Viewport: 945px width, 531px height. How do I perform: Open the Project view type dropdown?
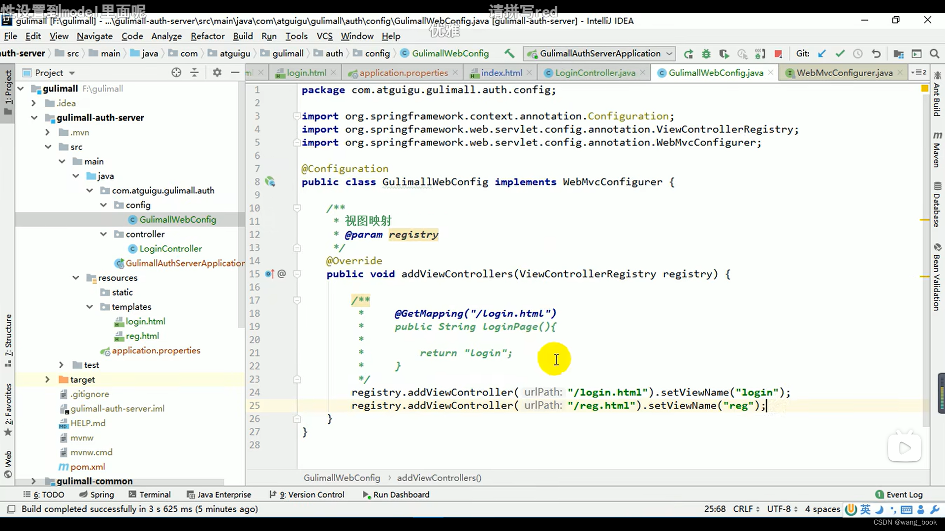(72, 73)
